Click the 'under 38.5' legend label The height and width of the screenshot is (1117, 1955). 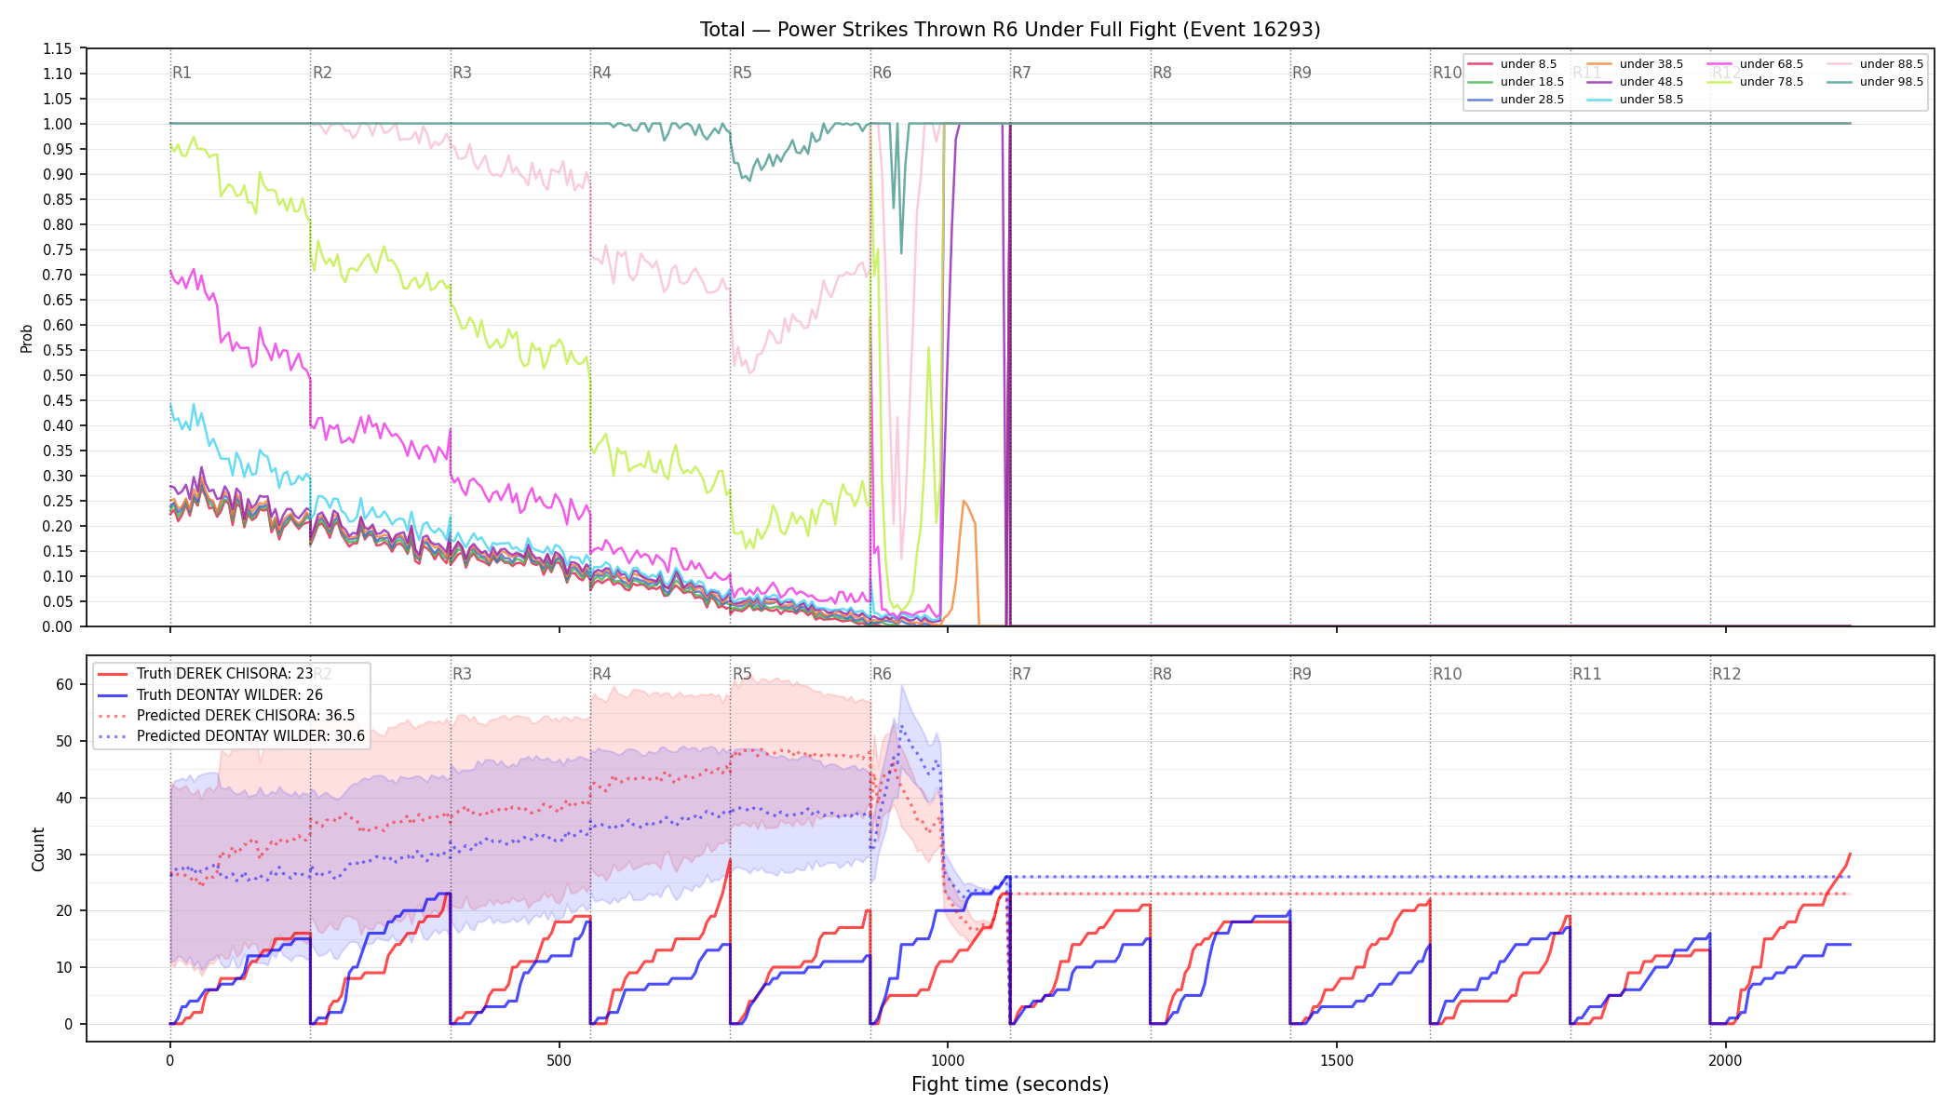[x=1652, y=64]
